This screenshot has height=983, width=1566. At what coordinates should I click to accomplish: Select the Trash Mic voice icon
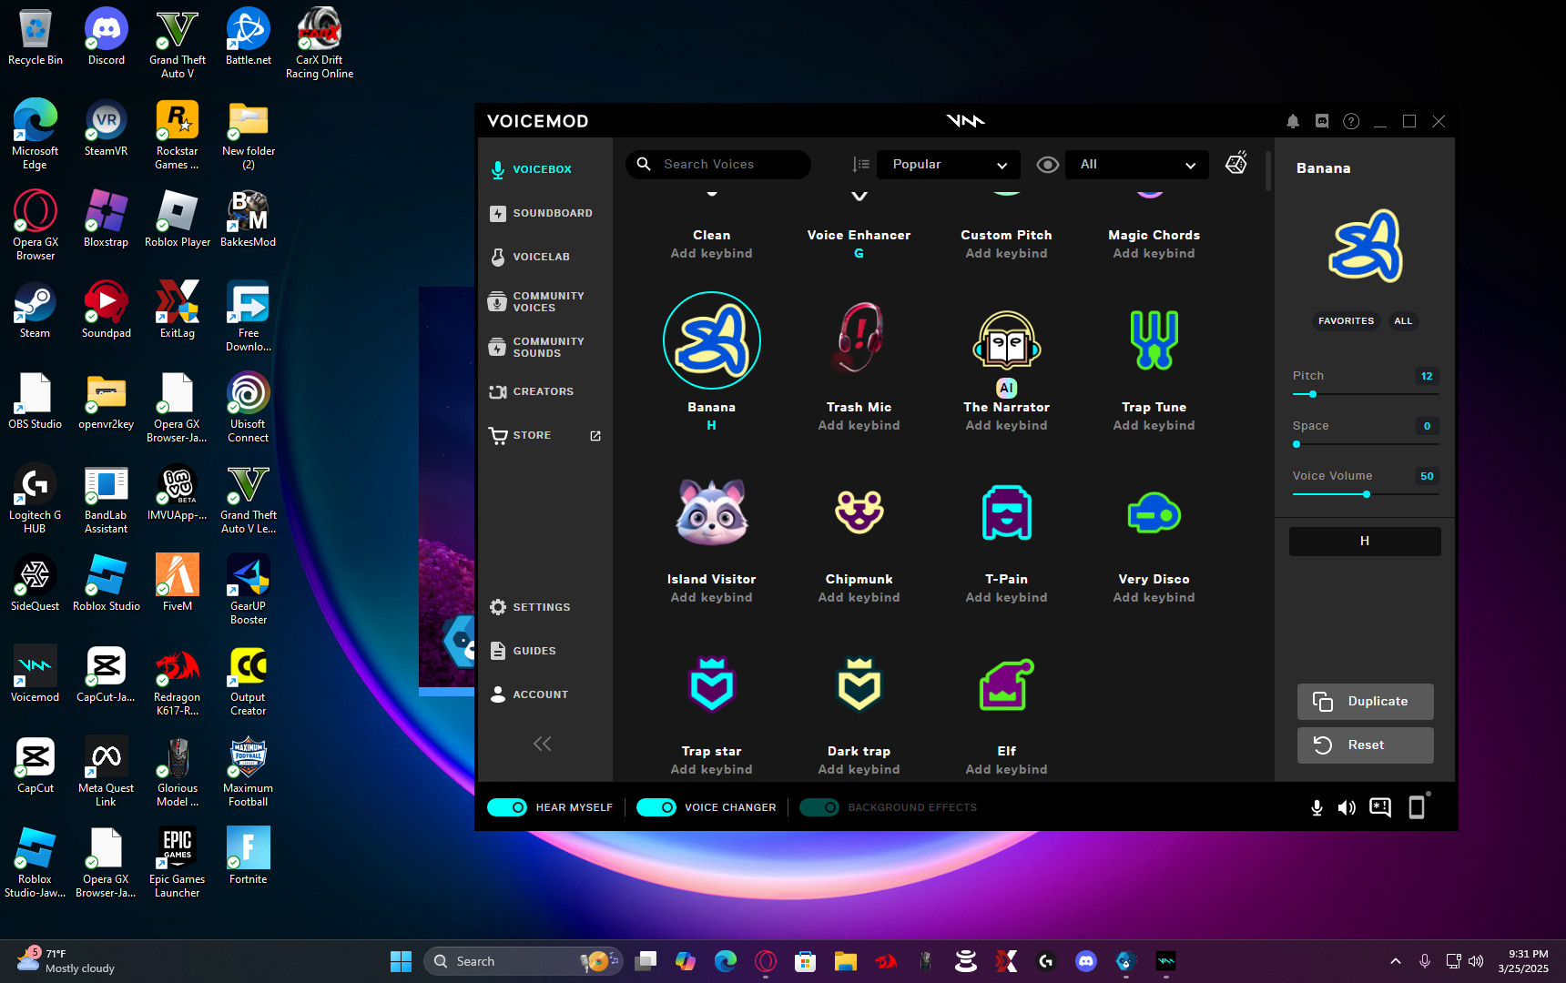point(859,339)
